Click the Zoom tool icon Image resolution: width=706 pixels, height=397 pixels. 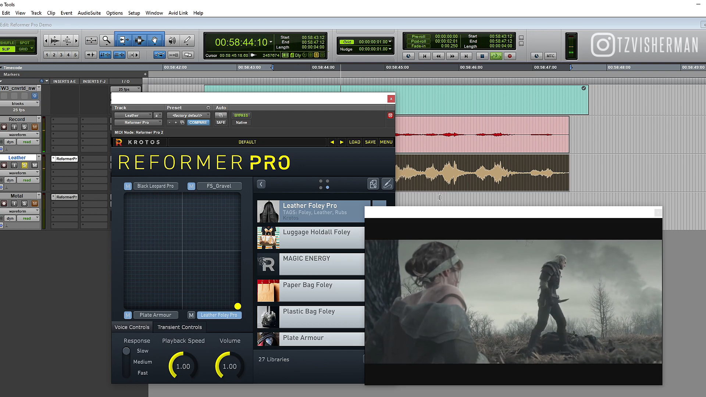(107, 39)
